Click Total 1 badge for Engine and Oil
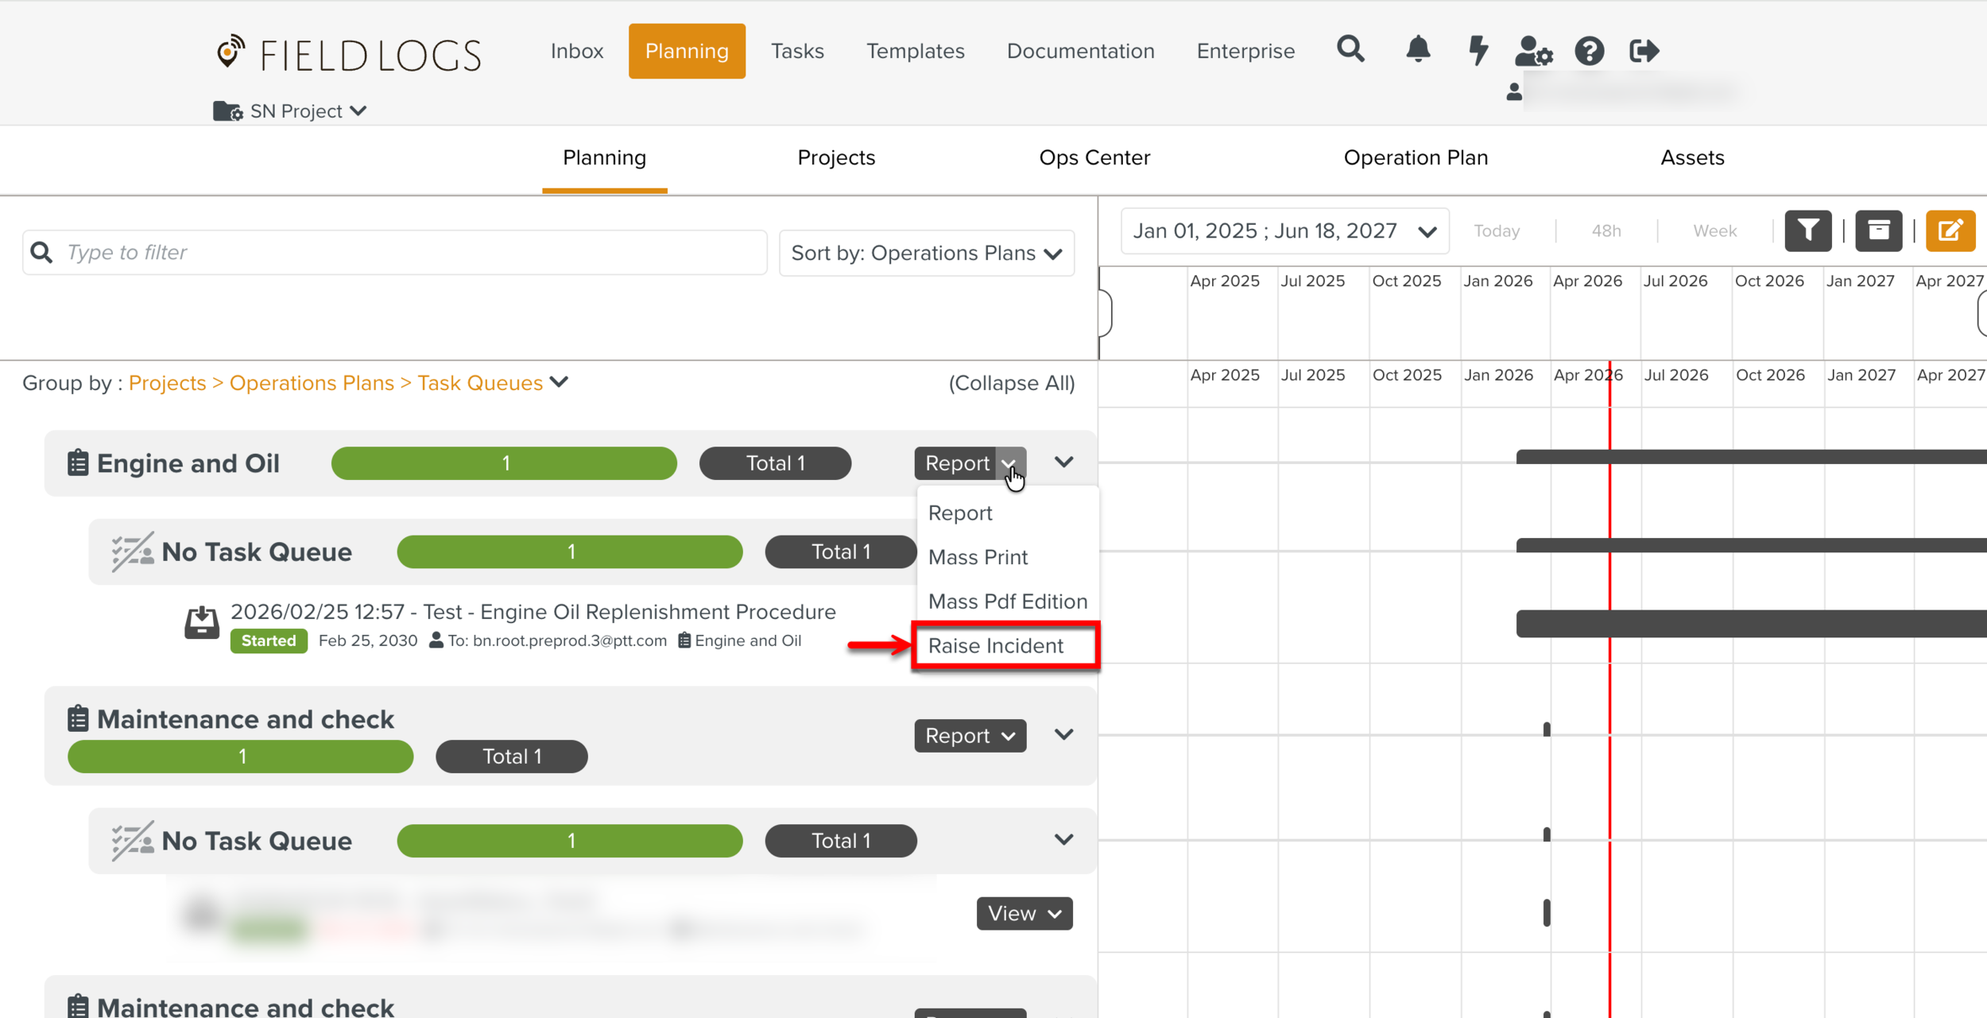Image resolution: width=1987 pixels, height=1018 pixels. coord(775,463)
